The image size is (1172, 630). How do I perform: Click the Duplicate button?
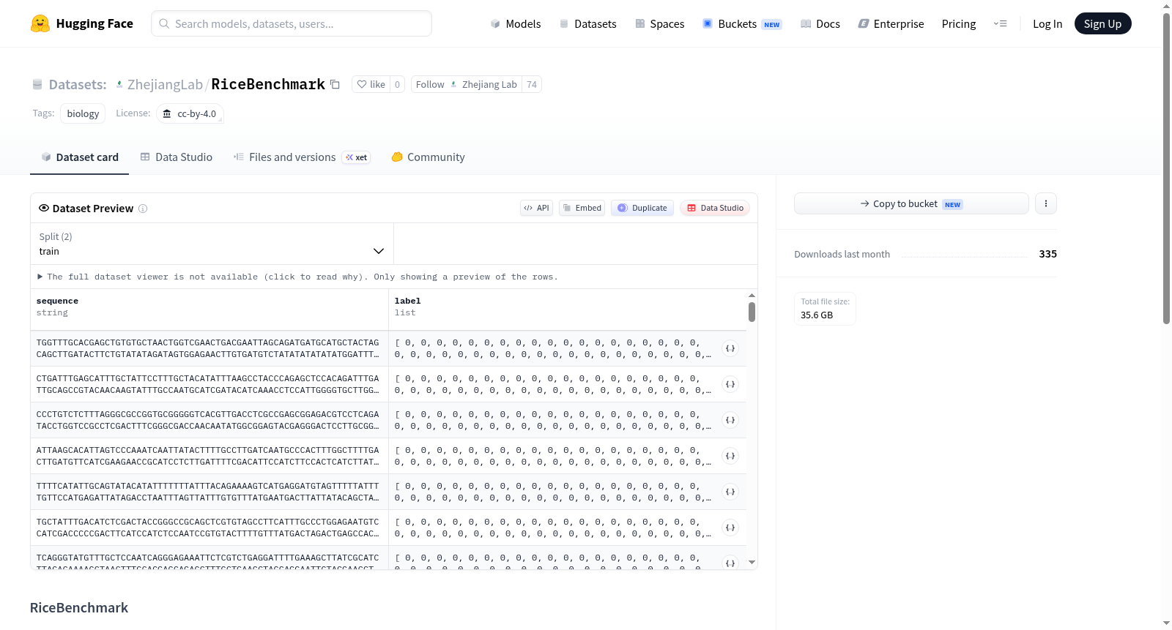coord(642,208)
